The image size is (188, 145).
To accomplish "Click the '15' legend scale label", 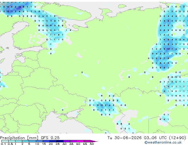I will pyautogui.click(x=44, y=144).
